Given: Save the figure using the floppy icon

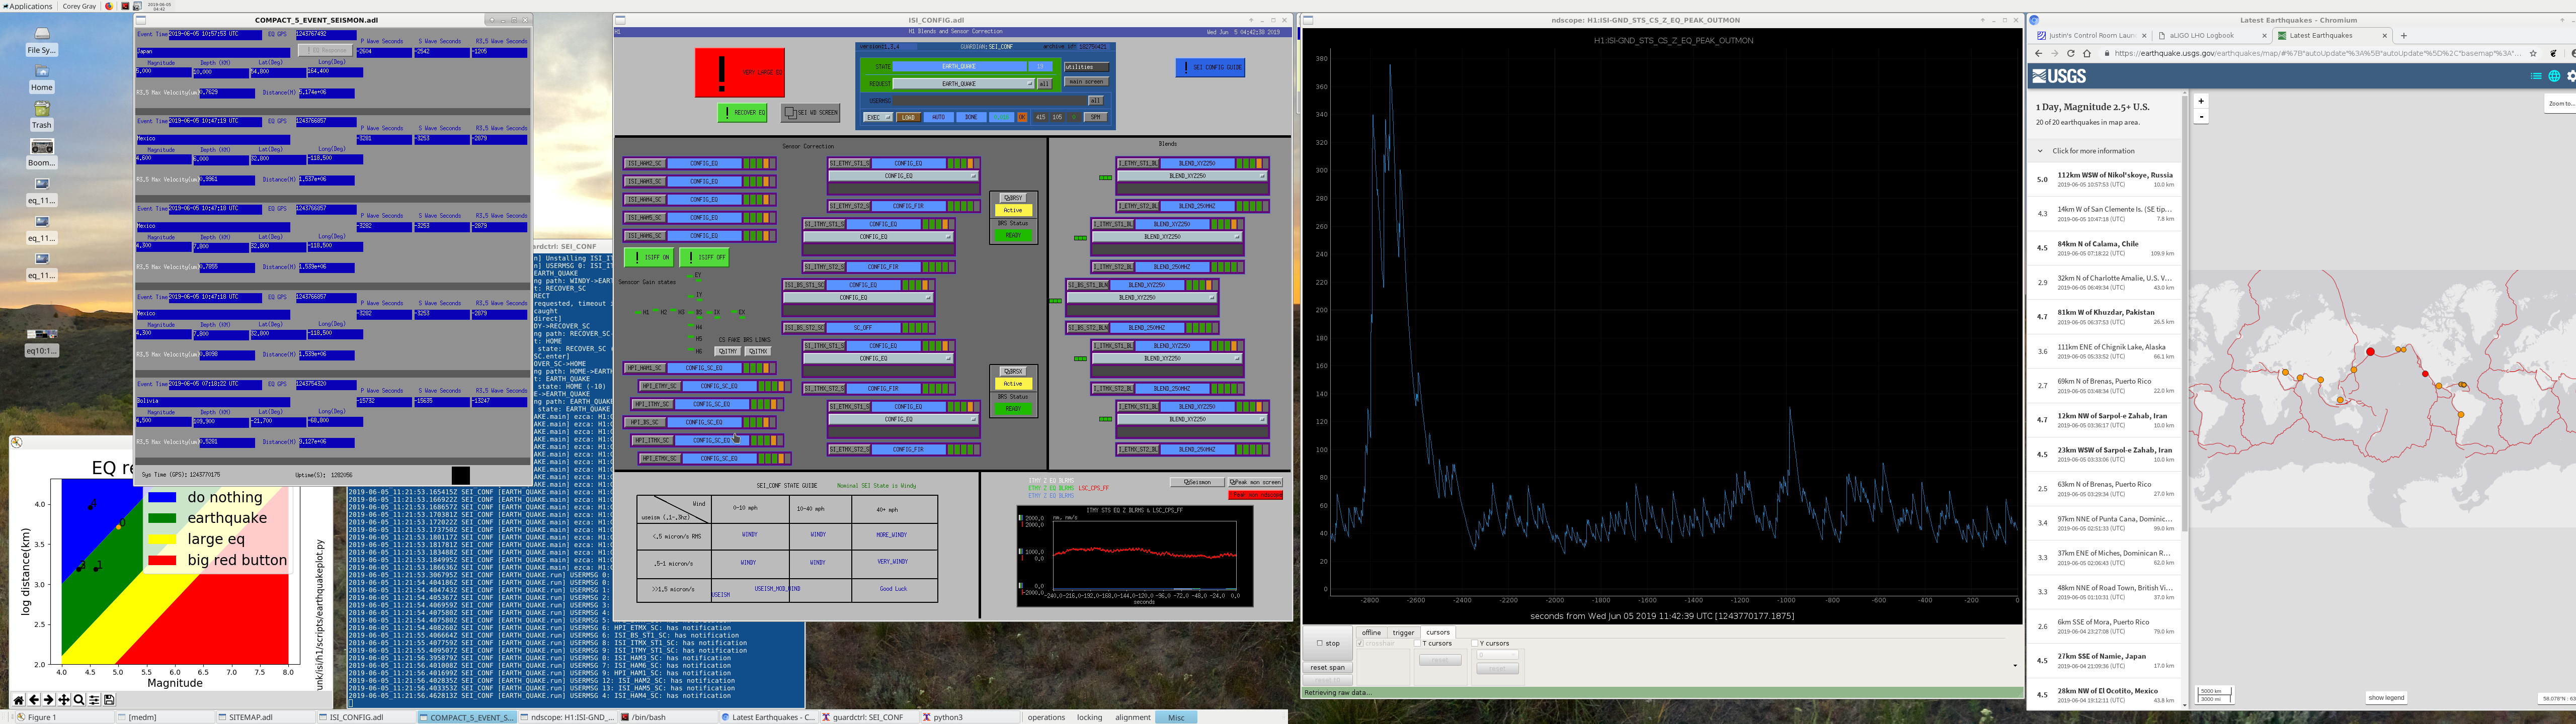Looking at the screenshot, I should 109,700.
